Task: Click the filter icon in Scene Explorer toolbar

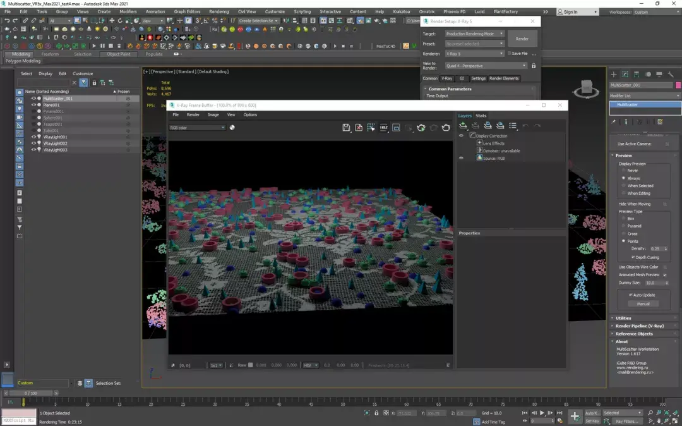Action: pyautogui.click(x=83, y=83)
